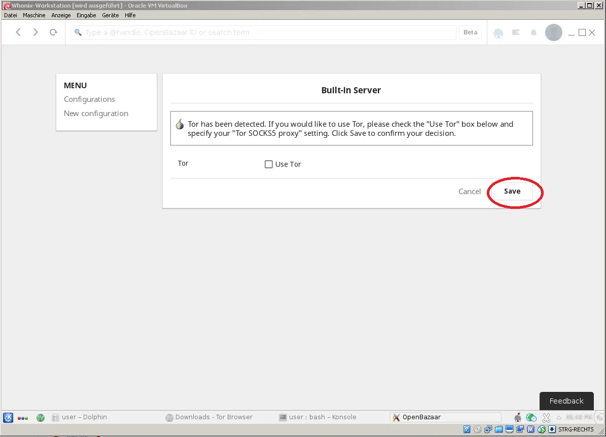Open the Datei menu
The image size is (606, 437).
[x=11, y=15]
